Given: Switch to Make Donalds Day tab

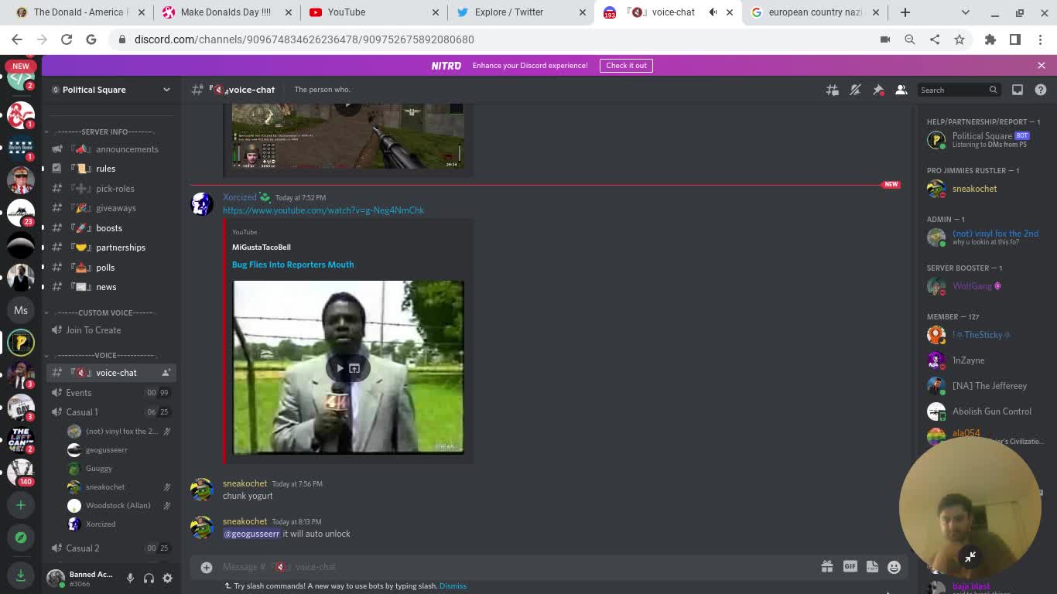Looking at the screenshot, I should [x=226, y=12].
